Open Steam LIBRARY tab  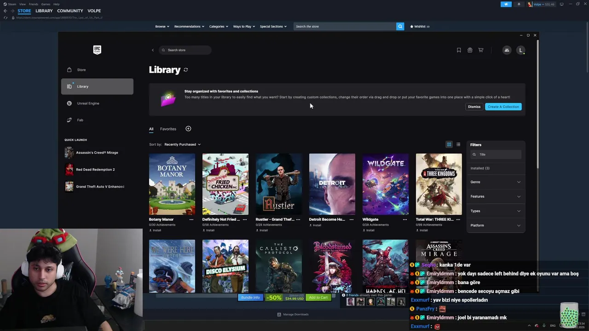click(44, 11)
